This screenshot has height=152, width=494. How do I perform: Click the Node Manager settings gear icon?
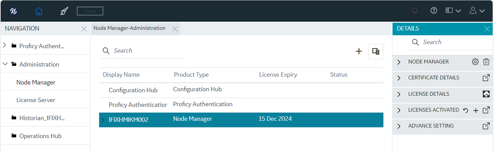pos(475,62)
